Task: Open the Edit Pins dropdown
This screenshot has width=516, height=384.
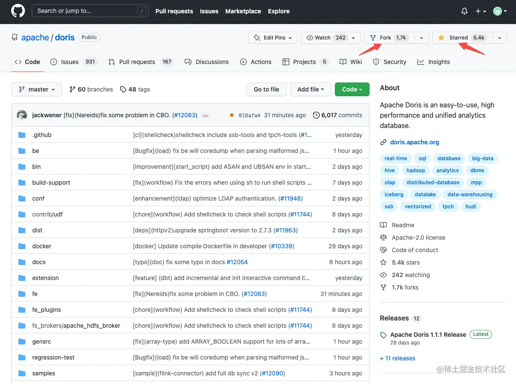Action: (273, 38)
